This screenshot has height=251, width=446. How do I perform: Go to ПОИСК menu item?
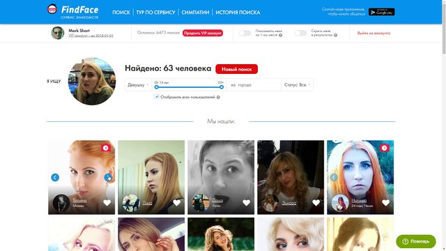(x=121, y=13)
